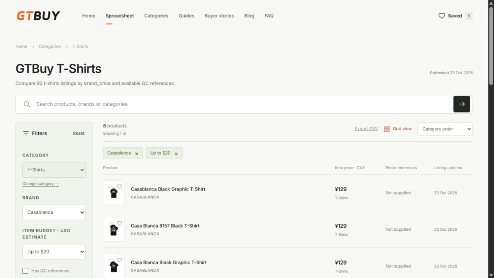Screen dimensions: 494x278
Task: Open the item budget dropdown
Action: point(54,252)
